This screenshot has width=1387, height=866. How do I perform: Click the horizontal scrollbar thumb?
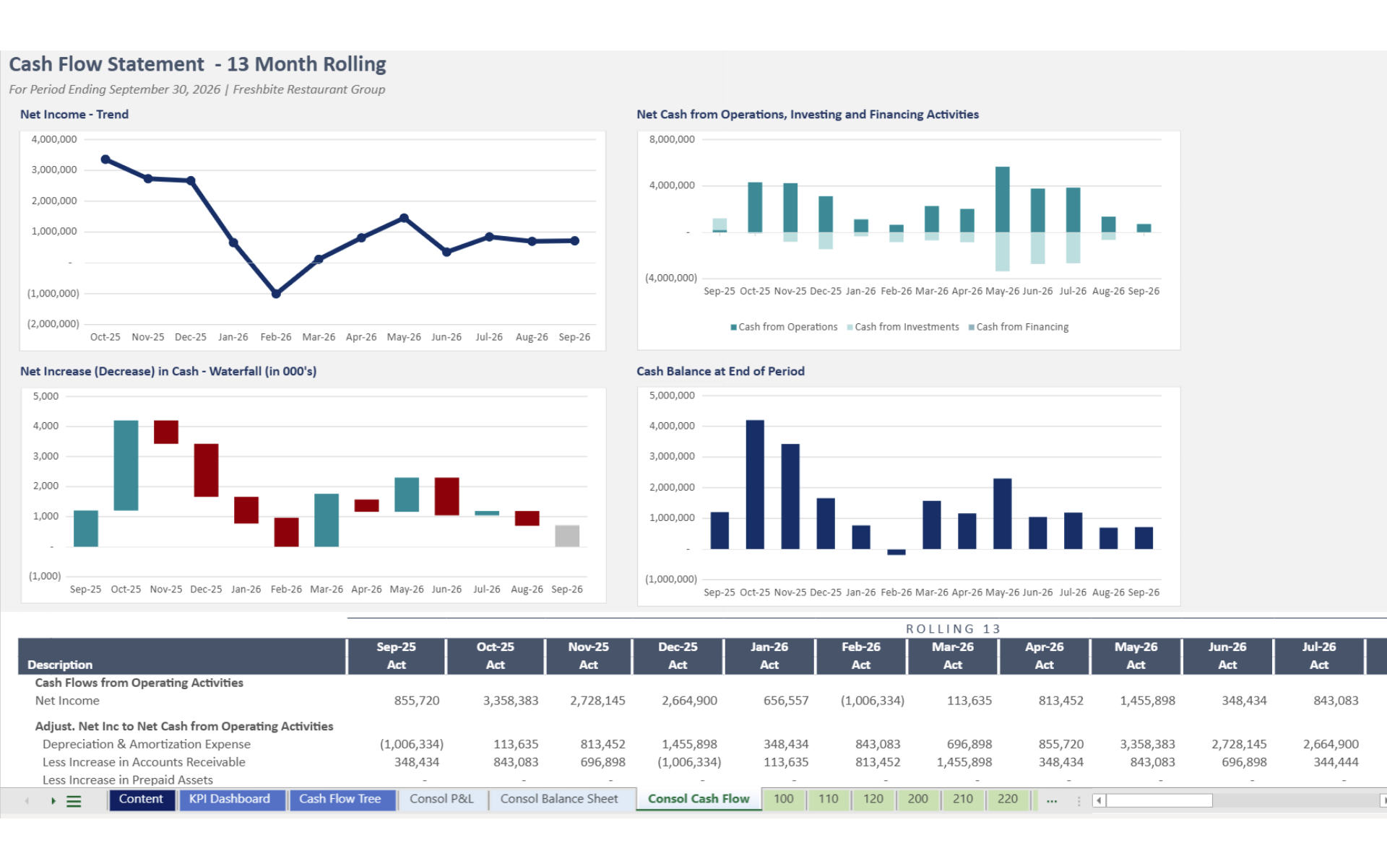(x=1159, y=800)
